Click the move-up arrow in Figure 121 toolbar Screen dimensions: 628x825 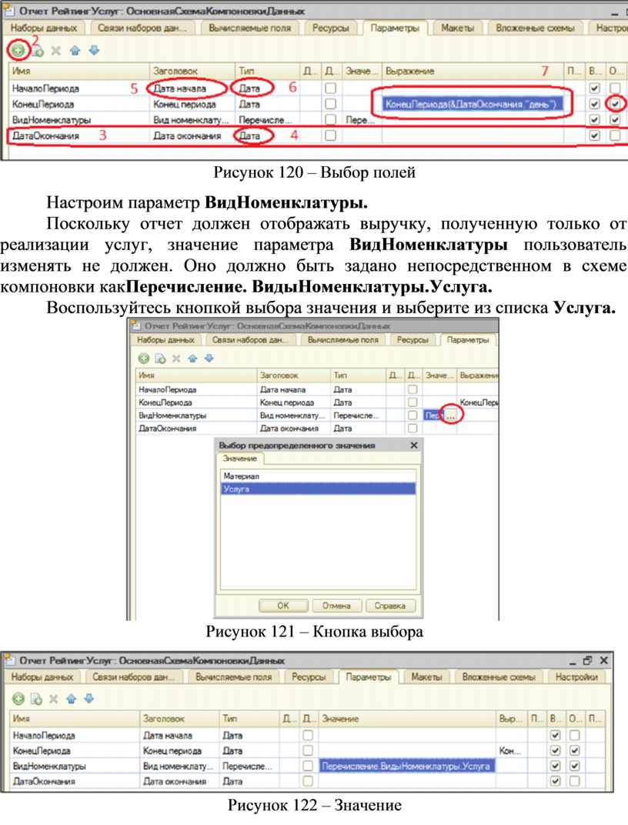192,359
